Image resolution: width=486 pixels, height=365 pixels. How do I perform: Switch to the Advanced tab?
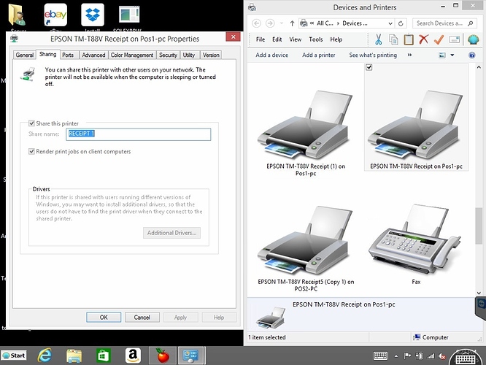pos(93,55)
